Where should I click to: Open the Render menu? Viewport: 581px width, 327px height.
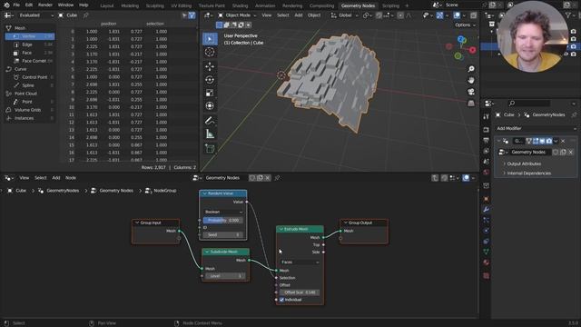[45, 5]
